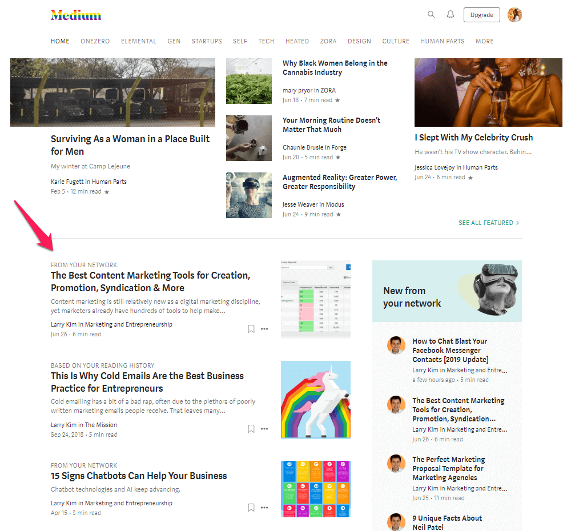Open Larry Kim's avatar beside Chat Blast article
This screenshot has height=531, width=575.
click(x=396, y=345)
